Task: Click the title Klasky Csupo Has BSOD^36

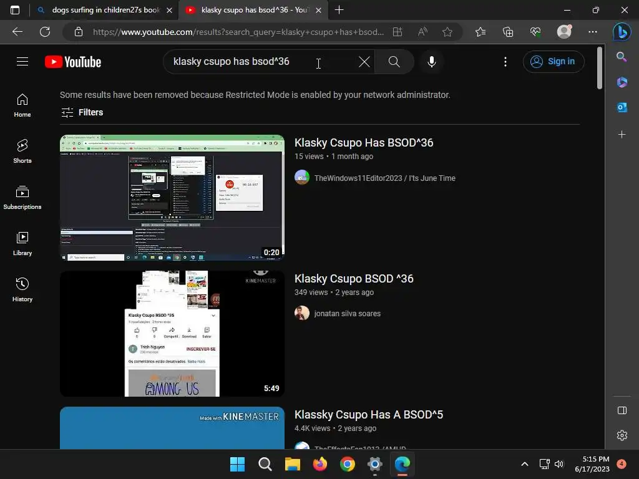Action: pyautogui.click(x=364, y=143)
